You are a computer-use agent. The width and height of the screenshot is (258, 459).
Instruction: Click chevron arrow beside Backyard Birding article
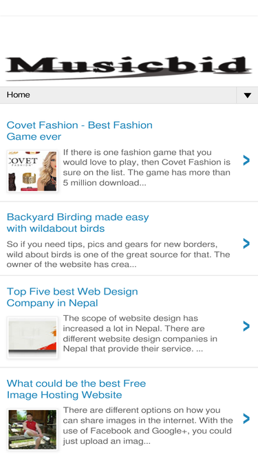[x=246, y=243]
